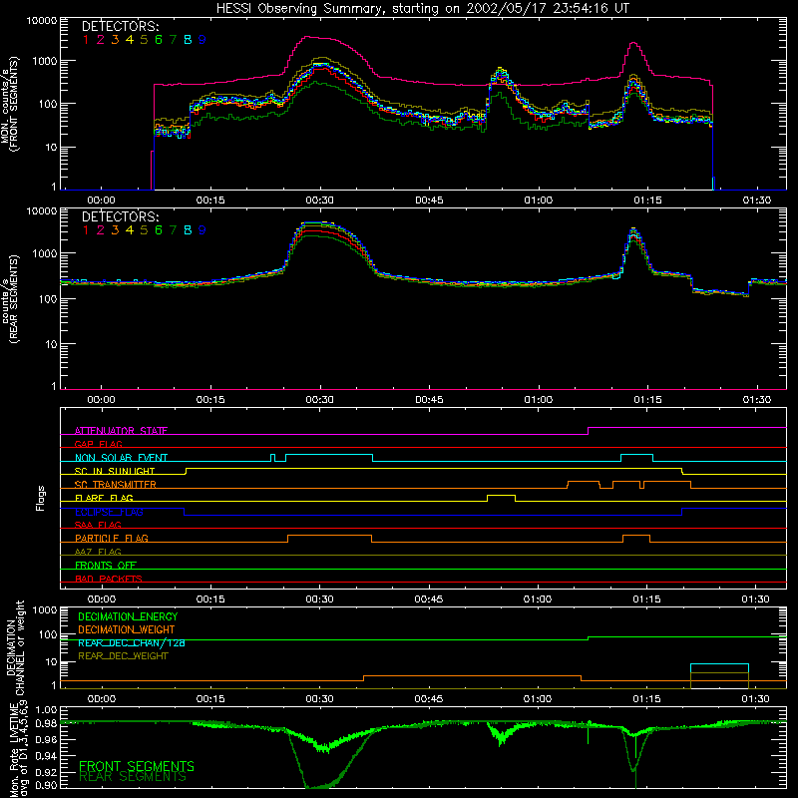798x798 pixels.
Task: Click the FRONTS OFF label
Action: 106,565
